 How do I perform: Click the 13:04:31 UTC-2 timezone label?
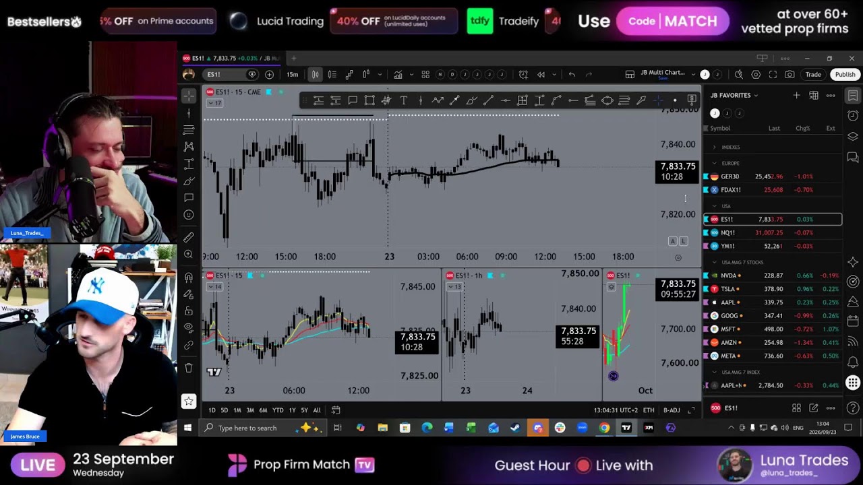click(x=615, y=410)
